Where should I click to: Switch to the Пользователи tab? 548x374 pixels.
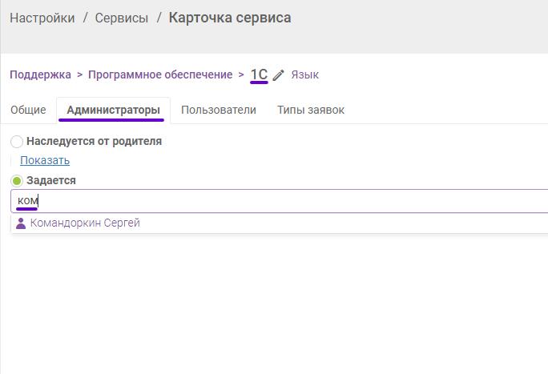click(219, 110)
